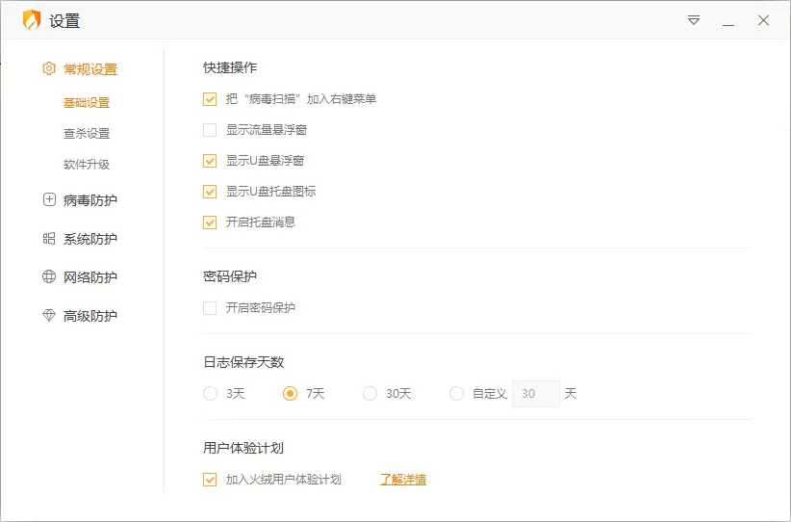Enable 开启密码保护 checkbox
Viewport: 791px width, 522px height.
(x=210, y=308)
